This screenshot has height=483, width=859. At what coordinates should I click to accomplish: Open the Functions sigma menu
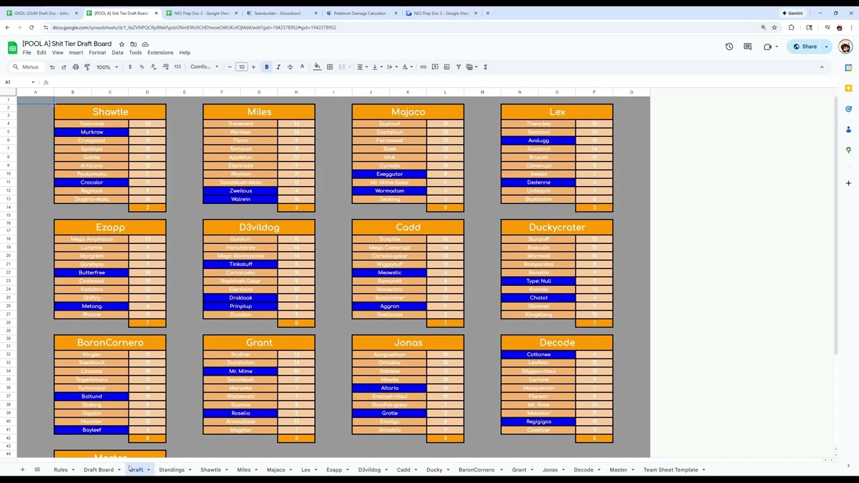(485, 67)
